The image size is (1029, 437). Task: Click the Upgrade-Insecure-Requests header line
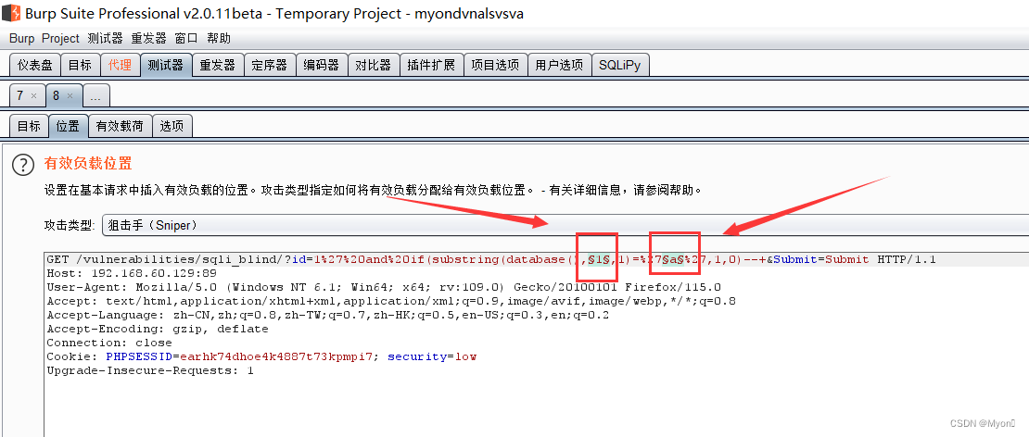click(x=150, y=371)
